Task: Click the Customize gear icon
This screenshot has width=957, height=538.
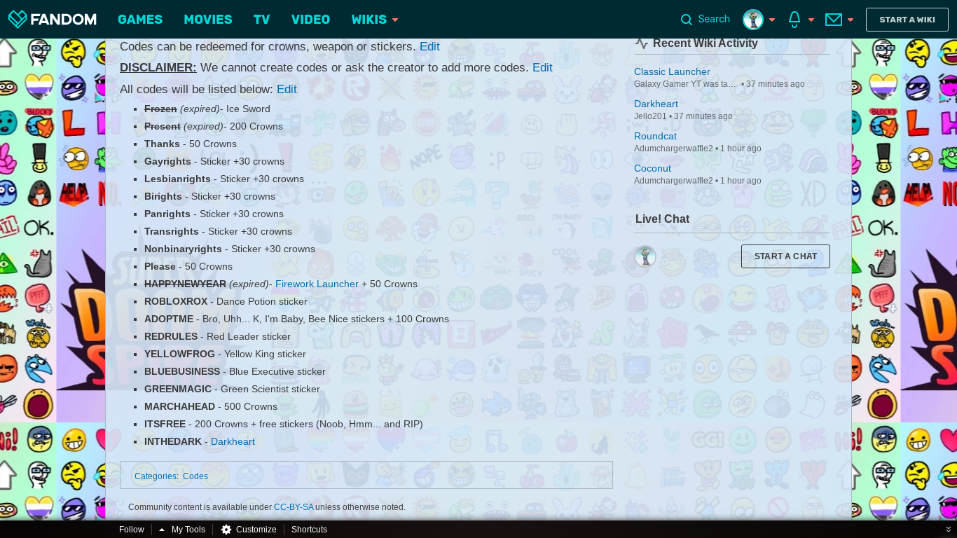Action: coord(226,530)
